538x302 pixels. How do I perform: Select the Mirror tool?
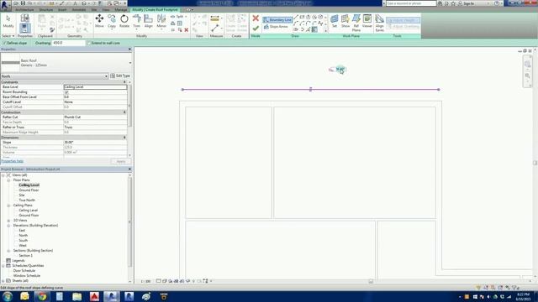click(161, 21)
